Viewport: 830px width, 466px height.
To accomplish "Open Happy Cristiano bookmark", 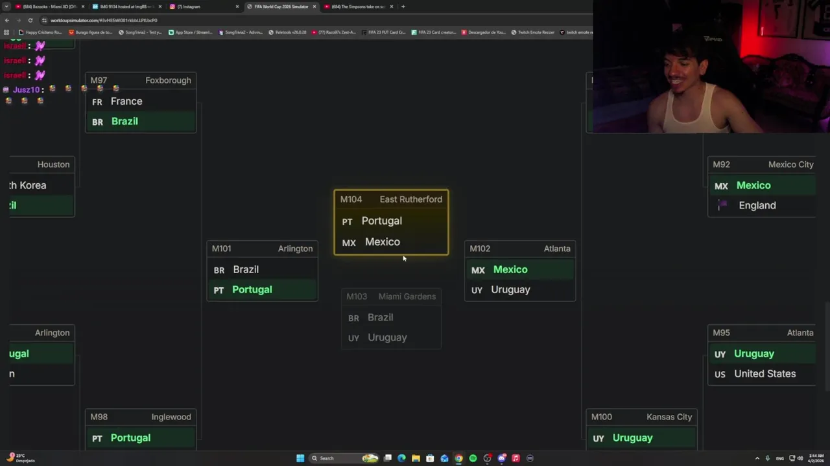I will [41, 32].
